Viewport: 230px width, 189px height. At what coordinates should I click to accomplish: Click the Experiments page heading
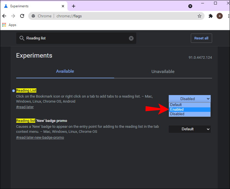tap(34, 55)
